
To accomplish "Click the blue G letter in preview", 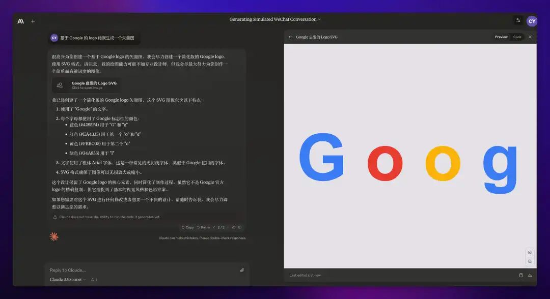I will coord(322,157).
